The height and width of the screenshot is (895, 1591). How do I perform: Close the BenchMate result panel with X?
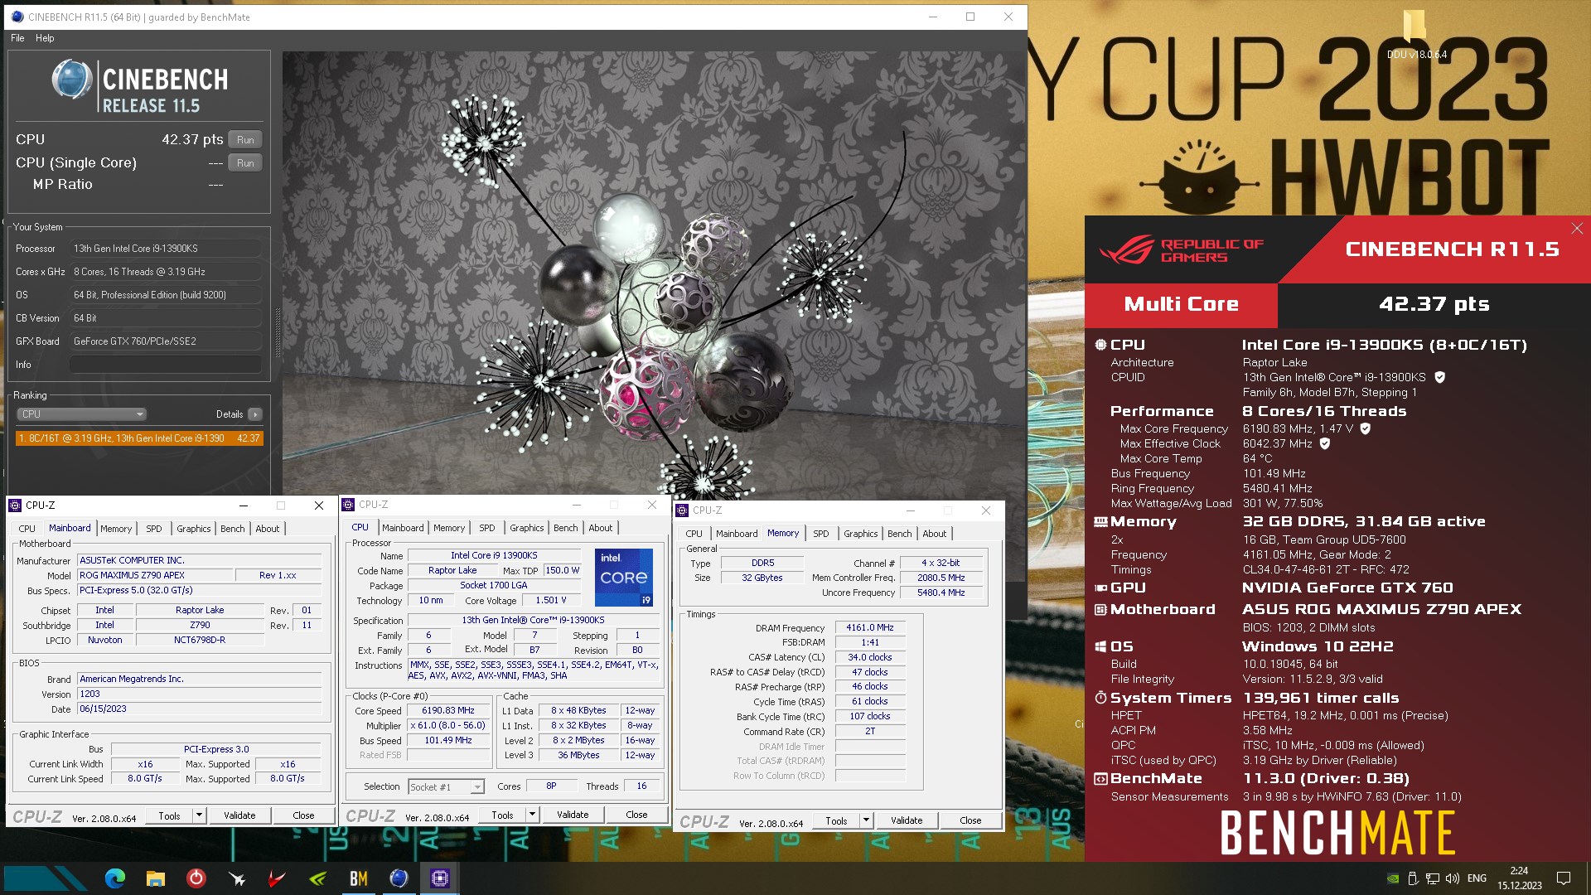tap(1577, 228)
